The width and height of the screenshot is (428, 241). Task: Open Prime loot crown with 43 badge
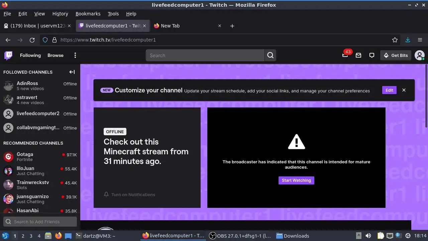pyautogui.click(x=345, y=55)
